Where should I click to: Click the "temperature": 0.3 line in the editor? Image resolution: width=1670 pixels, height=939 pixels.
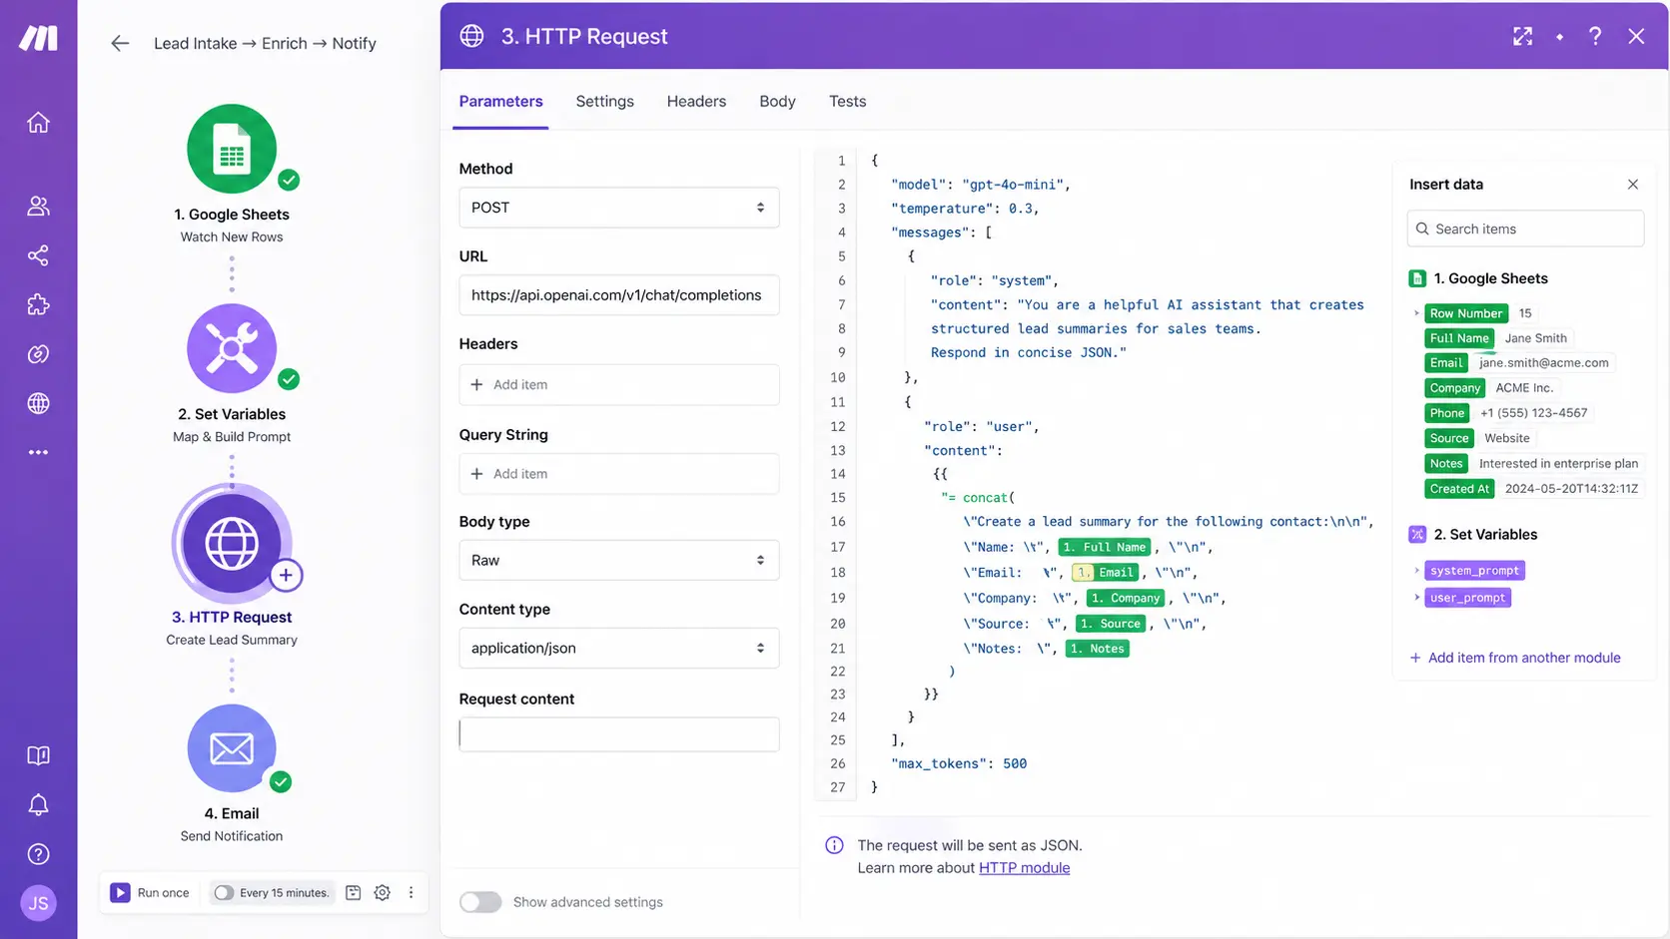pyautogui.click(x=965, y=209)
